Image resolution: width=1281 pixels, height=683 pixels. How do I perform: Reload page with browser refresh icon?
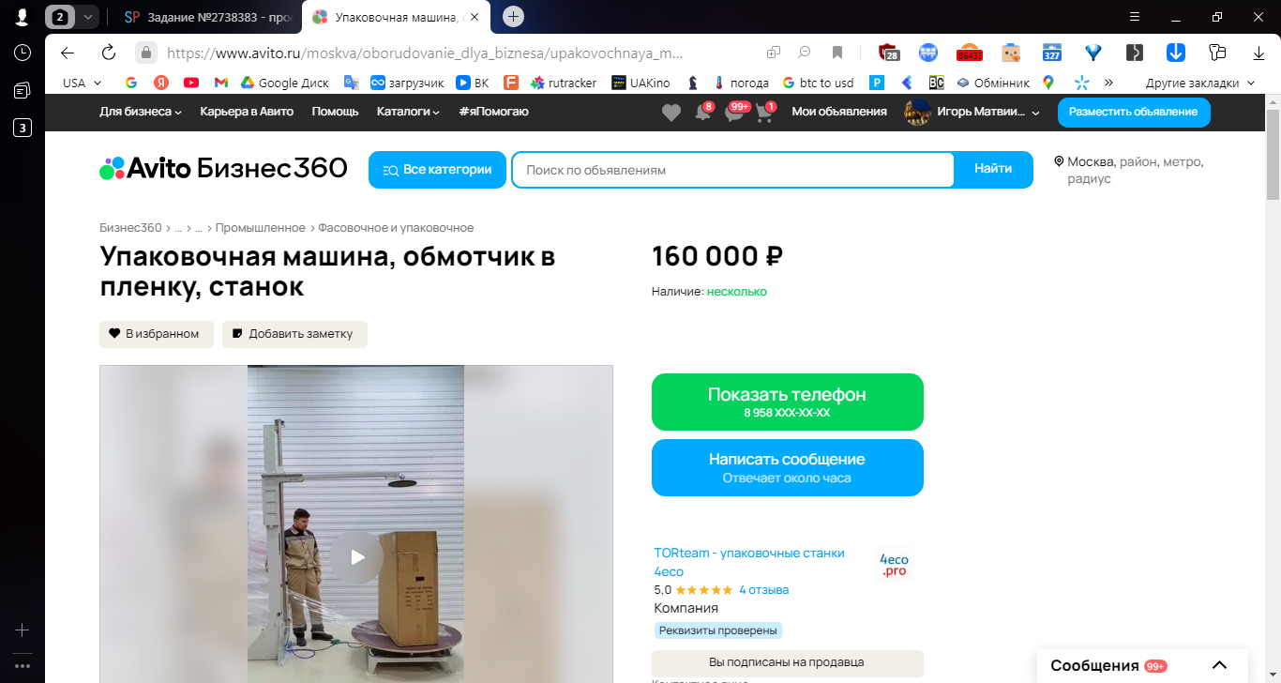(109, 53)
